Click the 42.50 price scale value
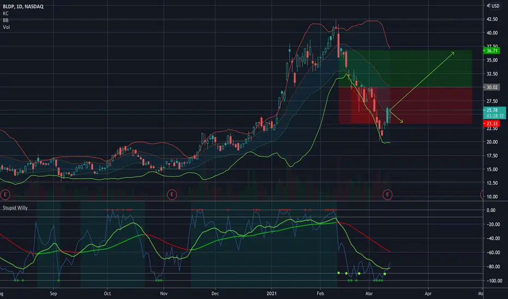Image resolution: width=508 pixels, height=299 pixels. (x=492, y=19)
